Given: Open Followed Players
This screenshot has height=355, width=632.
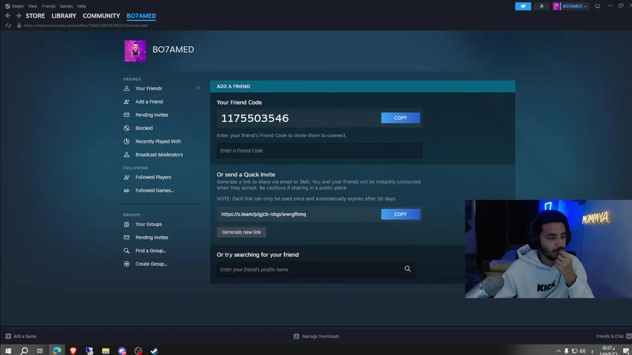Looking at the screenshot, I should pos(153,177).
